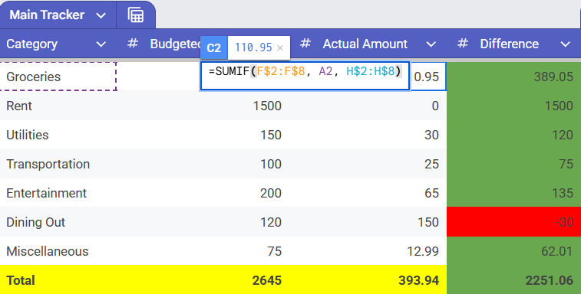
Task: Click the Miscellaneous budget value 75
Action: pos(274,251)
